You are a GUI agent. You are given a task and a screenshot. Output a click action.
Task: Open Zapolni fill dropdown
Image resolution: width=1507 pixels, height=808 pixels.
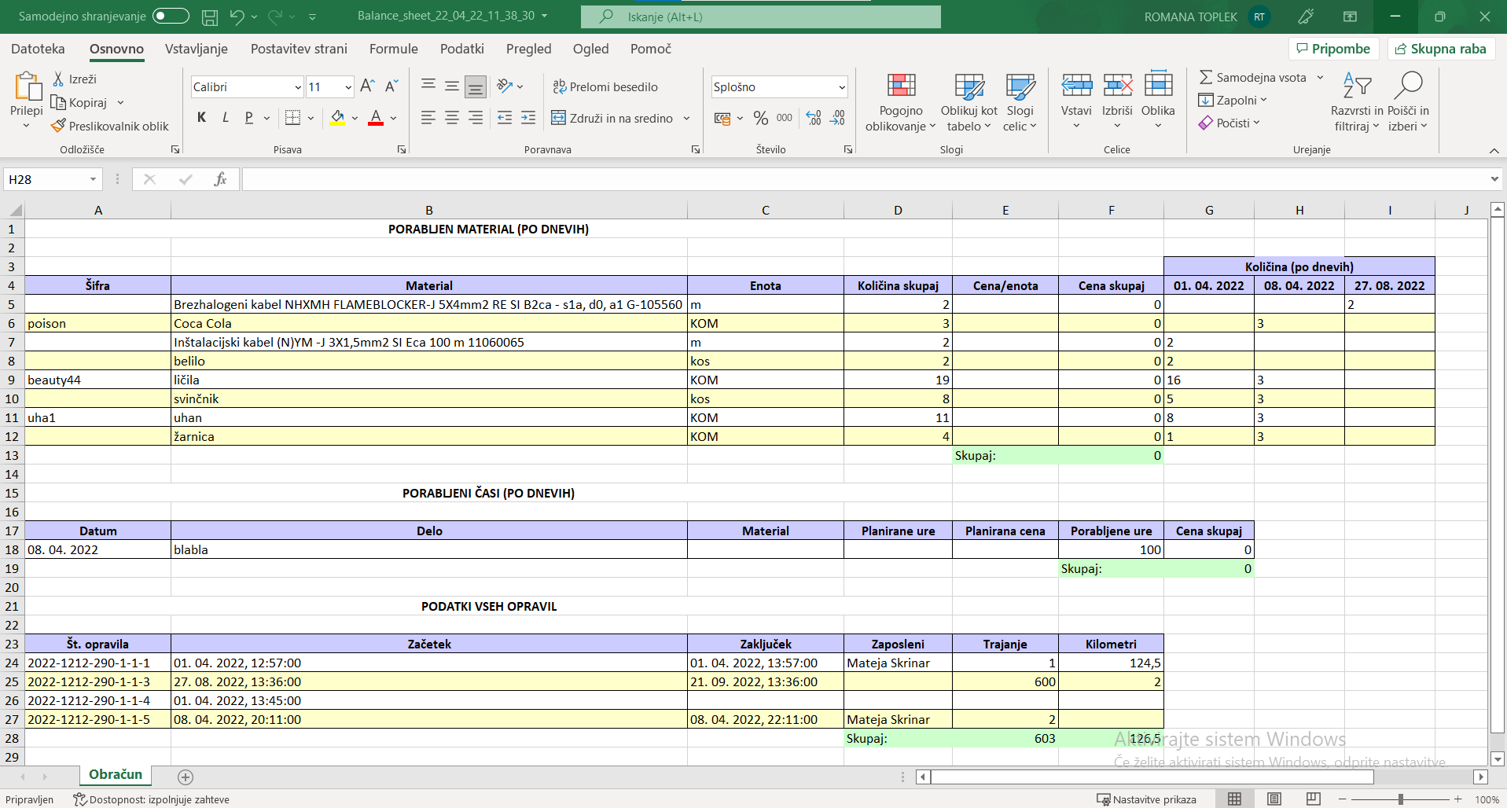click(1232, 100)
